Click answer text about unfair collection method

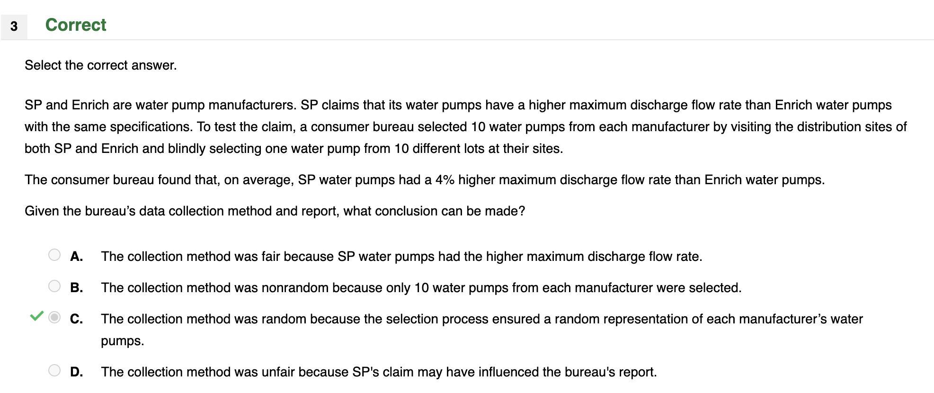tap(379, 372)
